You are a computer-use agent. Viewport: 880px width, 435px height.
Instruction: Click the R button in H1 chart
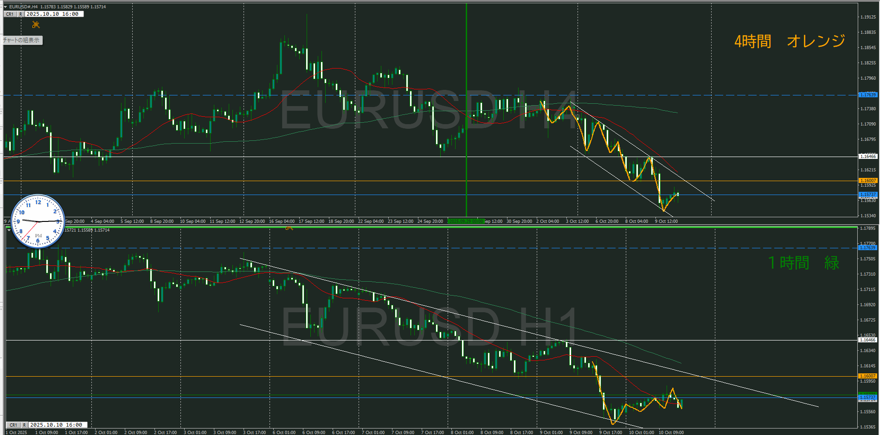click(24, 425)
